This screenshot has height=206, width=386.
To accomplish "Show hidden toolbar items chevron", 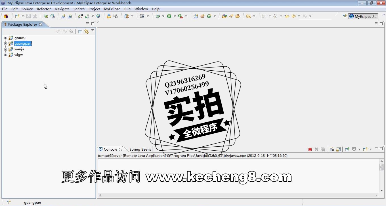I will (384, 15).
